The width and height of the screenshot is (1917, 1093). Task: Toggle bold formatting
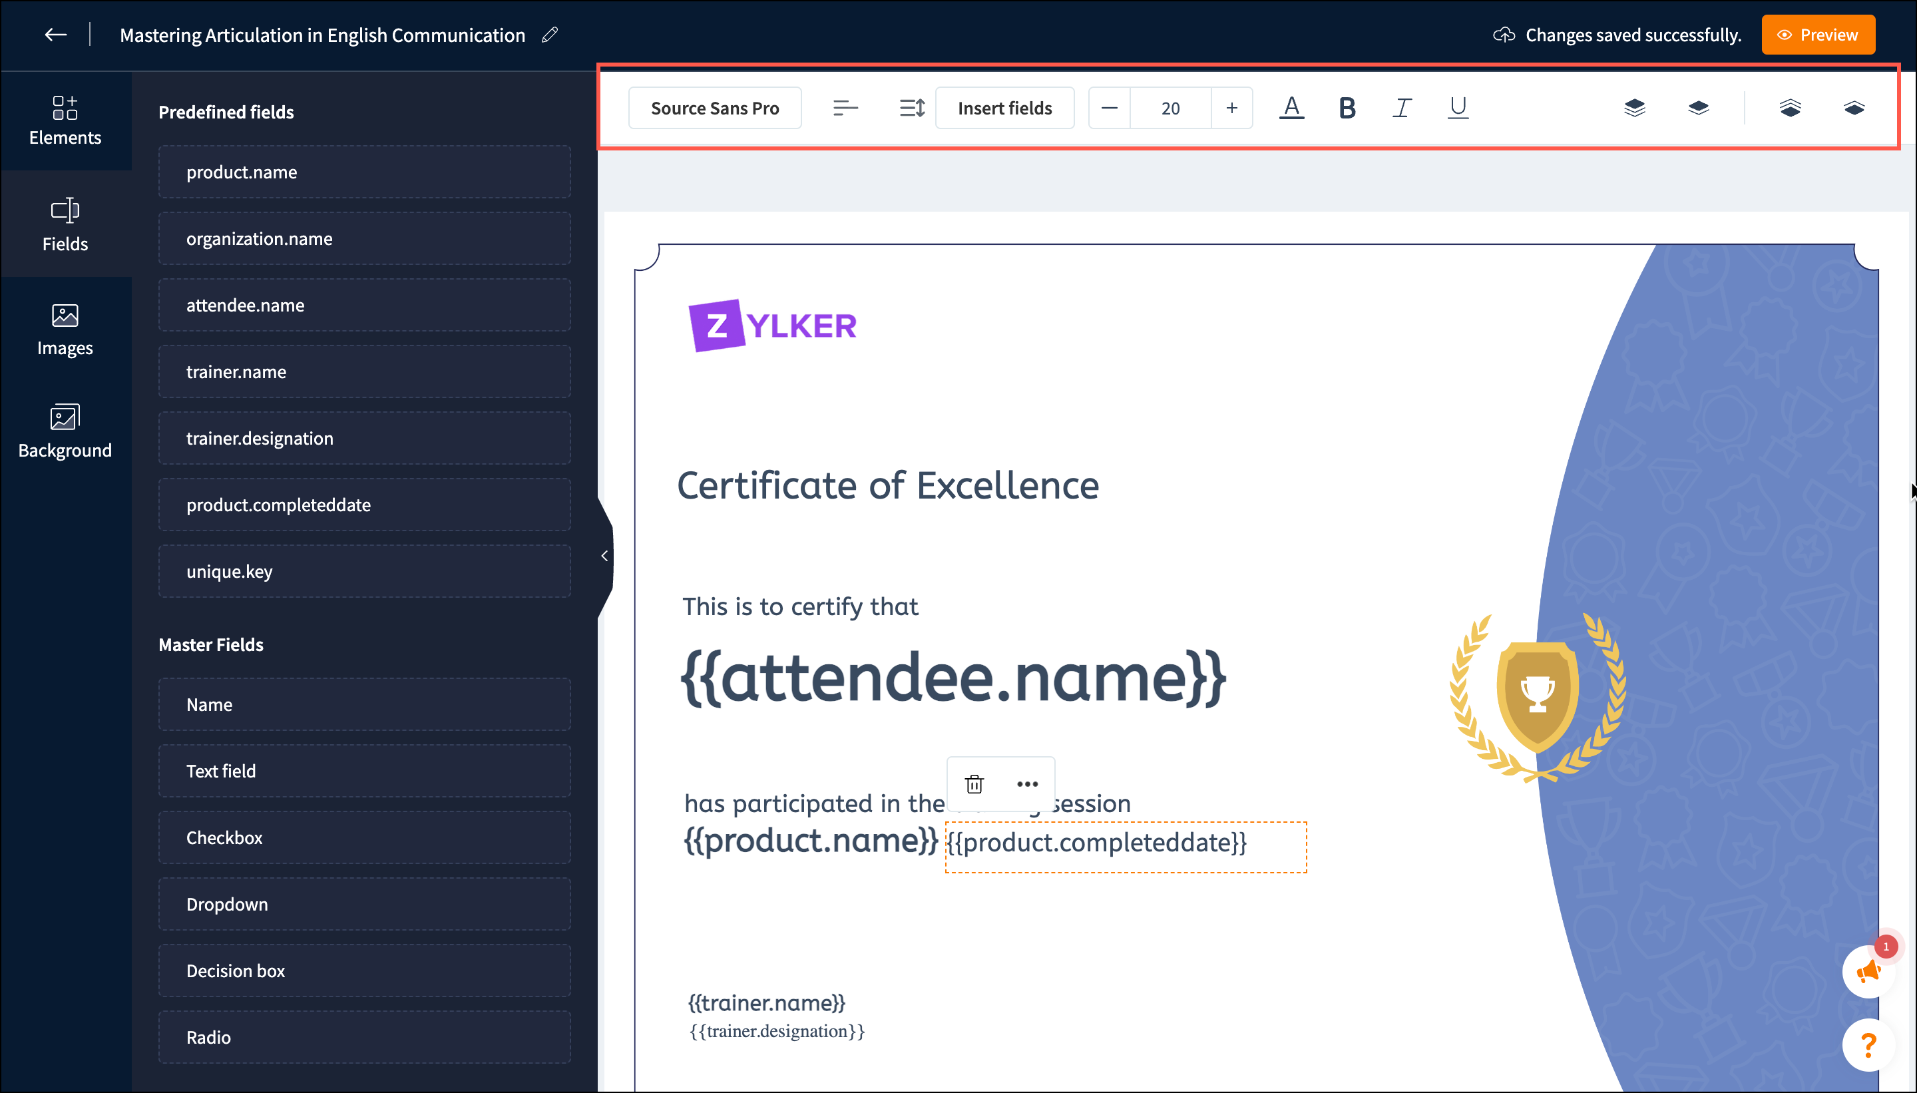(x=1347, y=108)
